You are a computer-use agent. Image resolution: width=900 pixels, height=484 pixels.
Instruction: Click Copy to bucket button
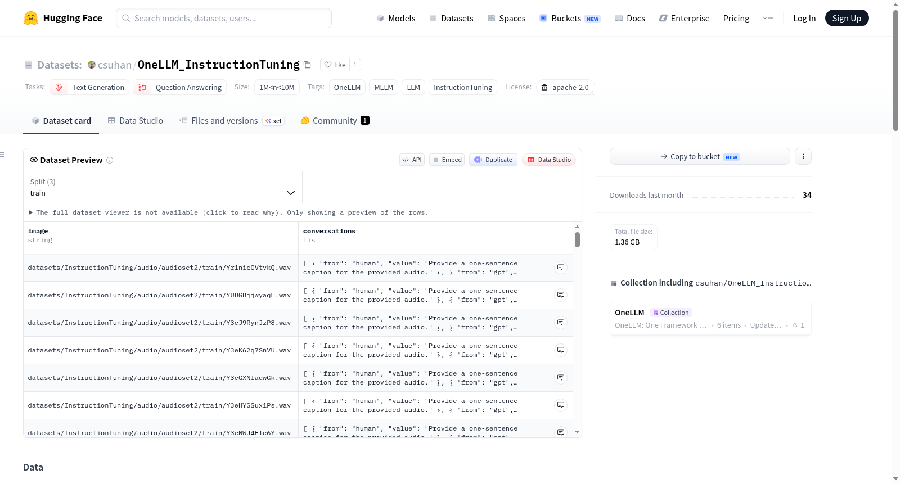[x=700, y=156]
